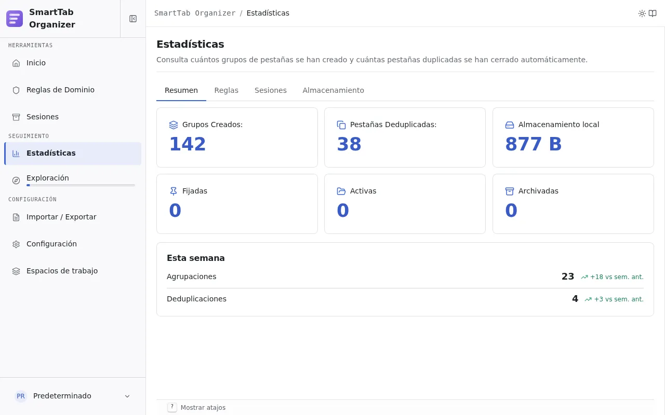The height and width of the screenshot is (415, 665).
Task: Open the documentation book icon
Action: (x=653, y=13)
